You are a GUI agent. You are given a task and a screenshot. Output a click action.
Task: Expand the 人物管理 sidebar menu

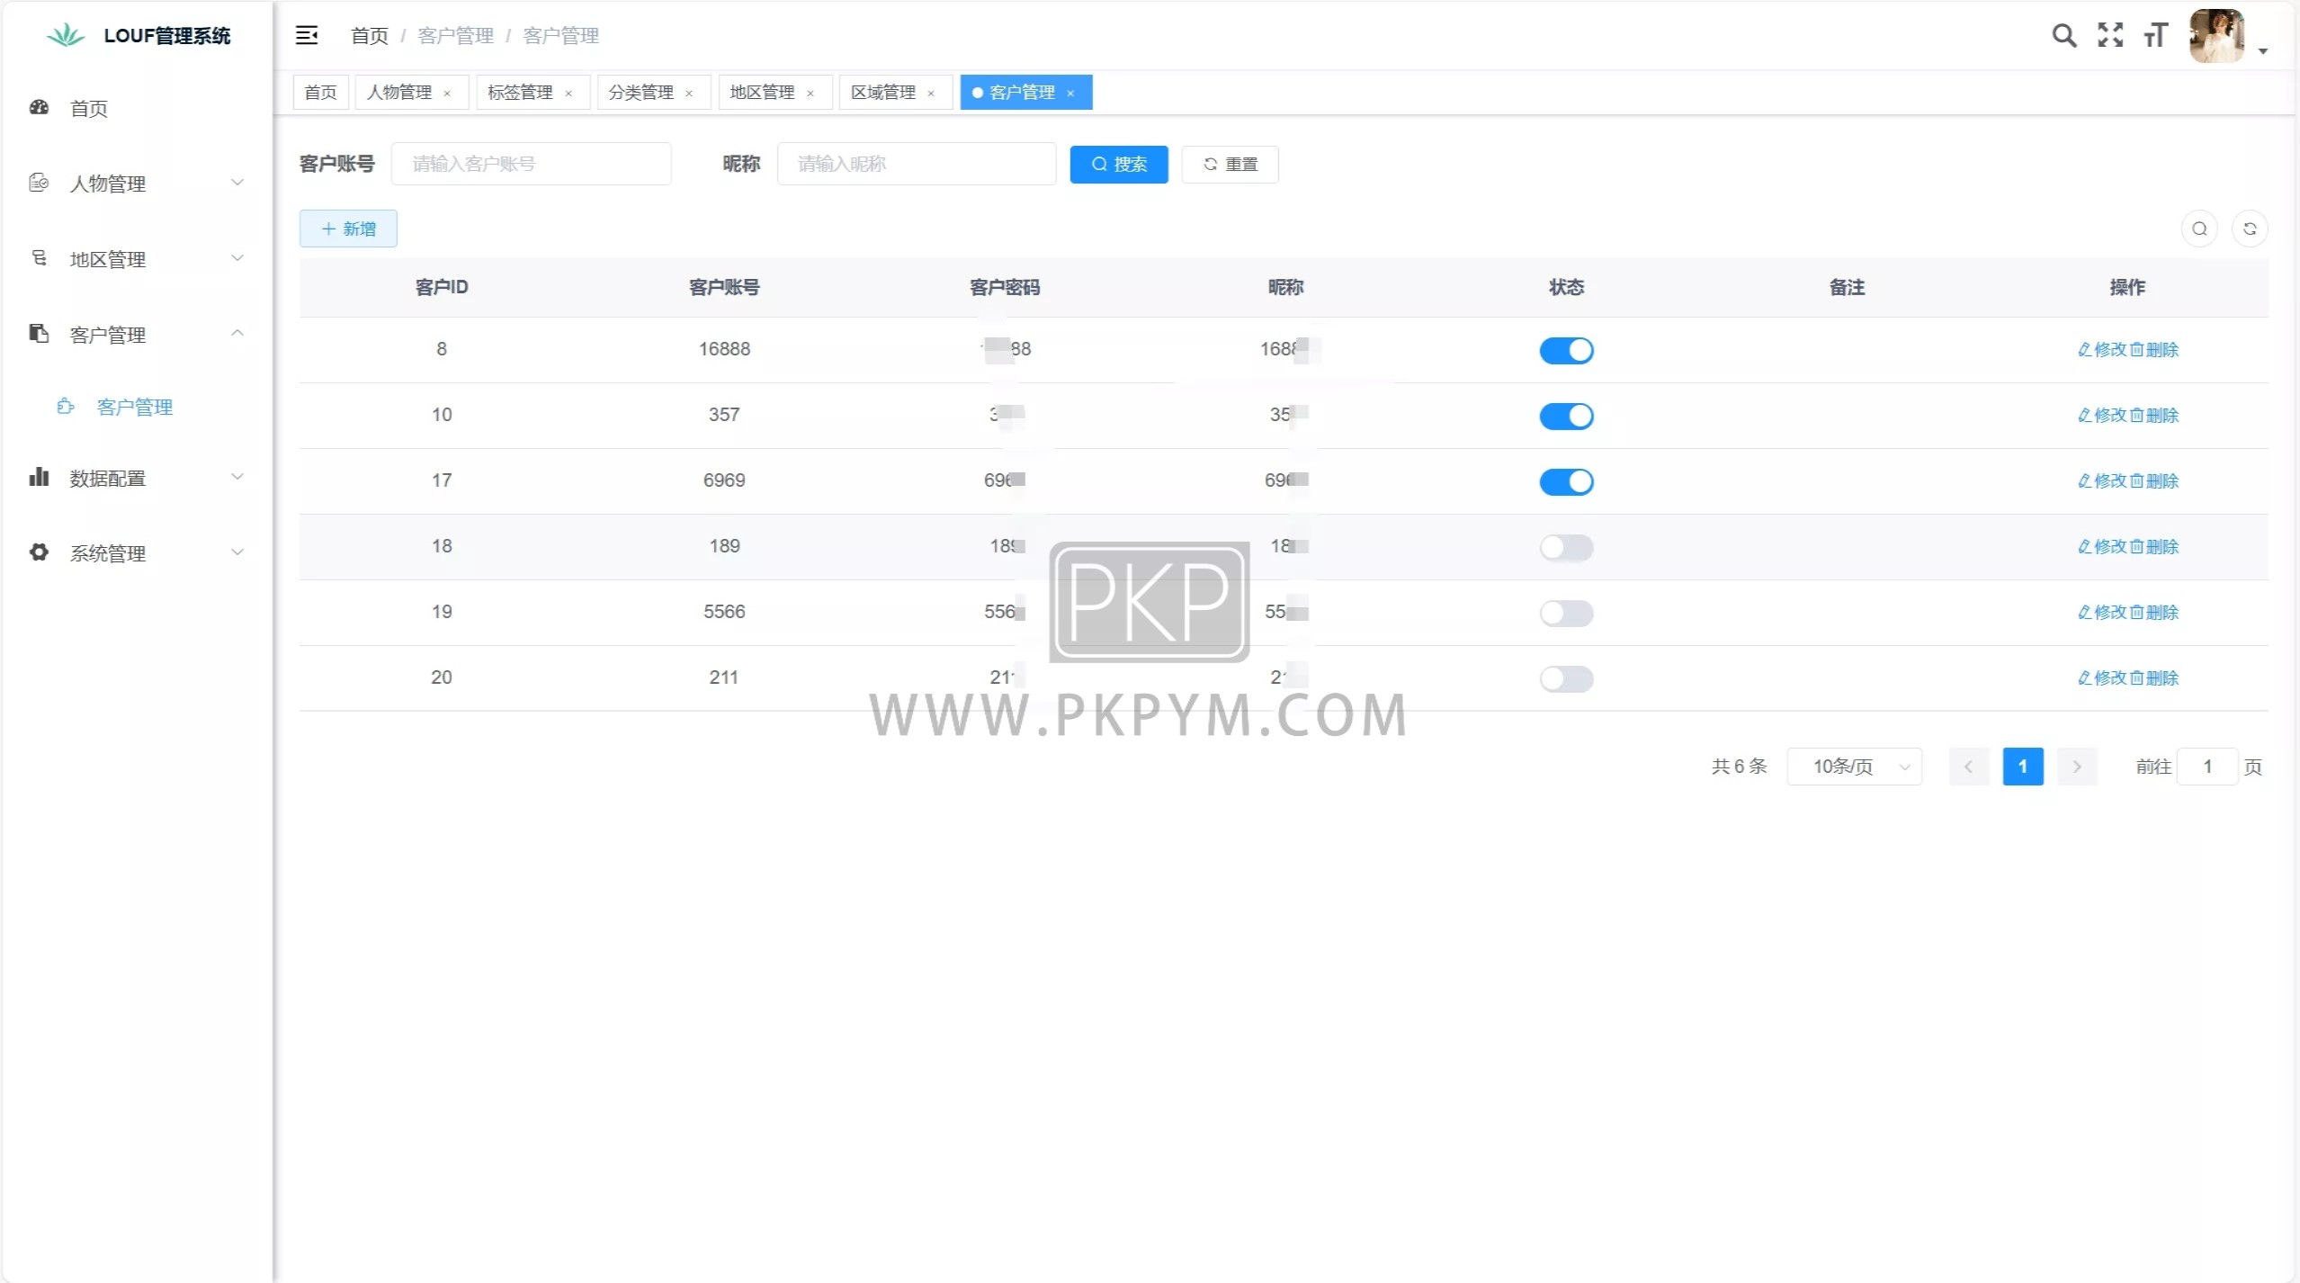(x=135, y=184)
